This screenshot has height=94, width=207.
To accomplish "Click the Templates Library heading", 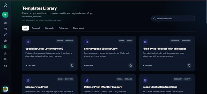I will point(40,8).
